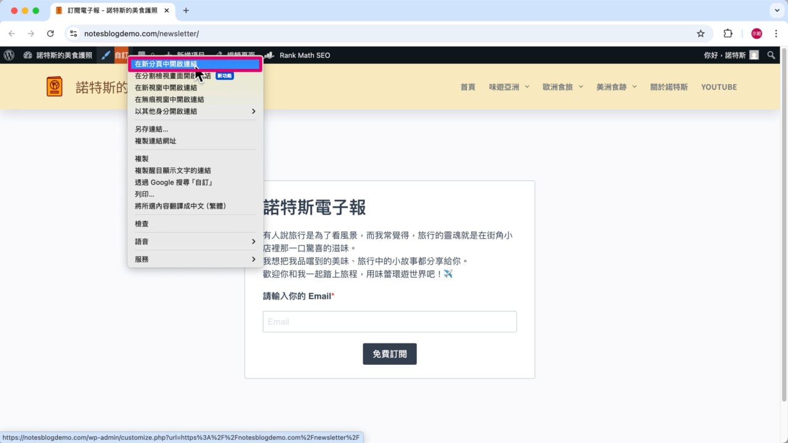Image resolution: width=788 pixels, height=443 pixels.
Task: Click the 諾特斯 user avatar icon
Action: pyautogui.click(x=755, y=55)
